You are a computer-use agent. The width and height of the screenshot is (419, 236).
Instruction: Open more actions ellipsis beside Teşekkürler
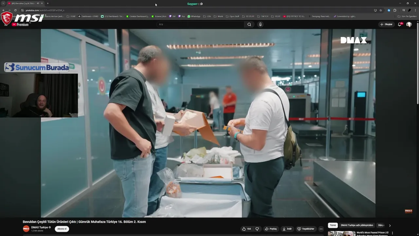pos(321,229)
